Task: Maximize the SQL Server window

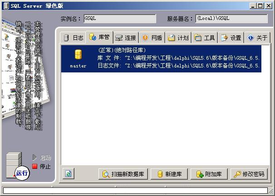Action: point(260,6)
